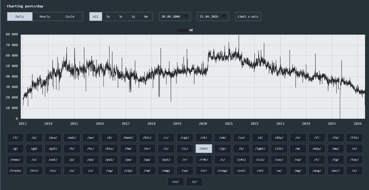Choose the /news/ board button
The height and width of the screenshot is (190, 369).
pyautogui.click(x=16, y=160)
